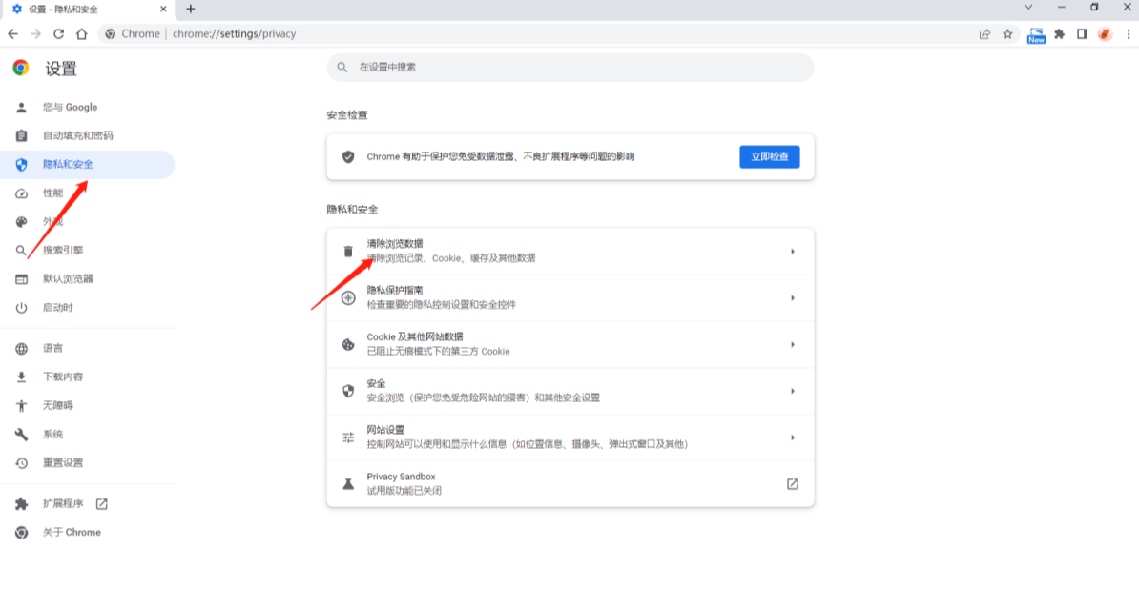The width and height of the screenshot is (1139, 610).
Task: Click the browser back arrow
Action: pos(13,34)
